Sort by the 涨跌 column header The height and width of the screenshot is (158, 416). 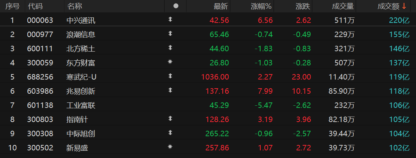303,6
